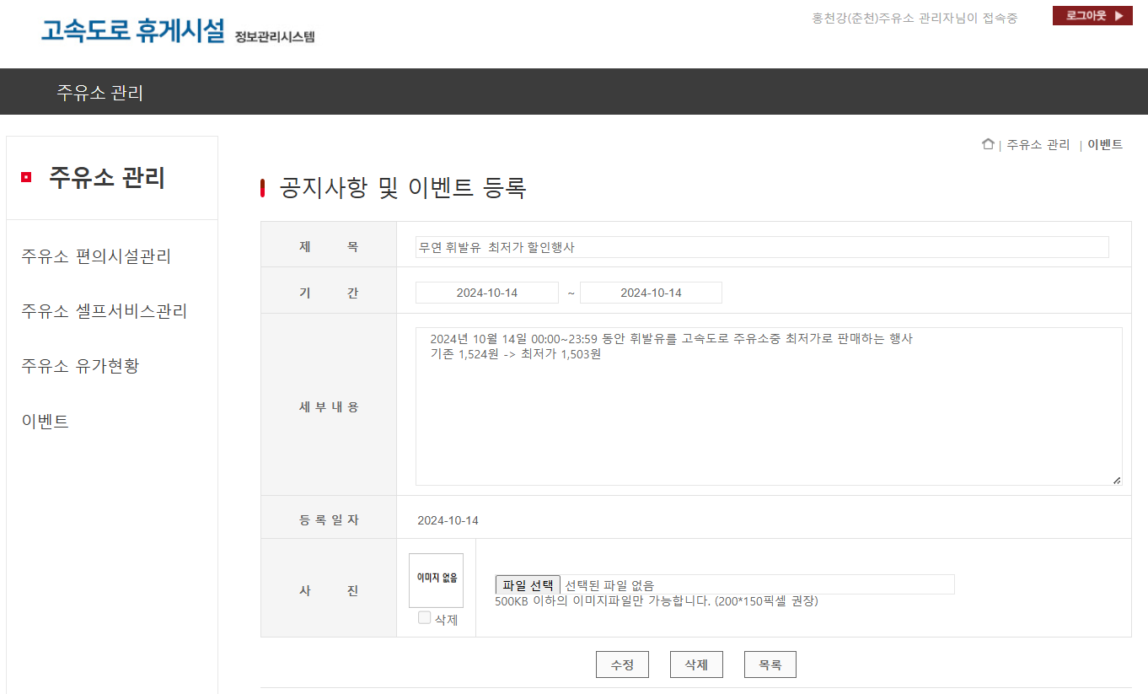
Task: Click the 수정 button
Action: point(622,664)
